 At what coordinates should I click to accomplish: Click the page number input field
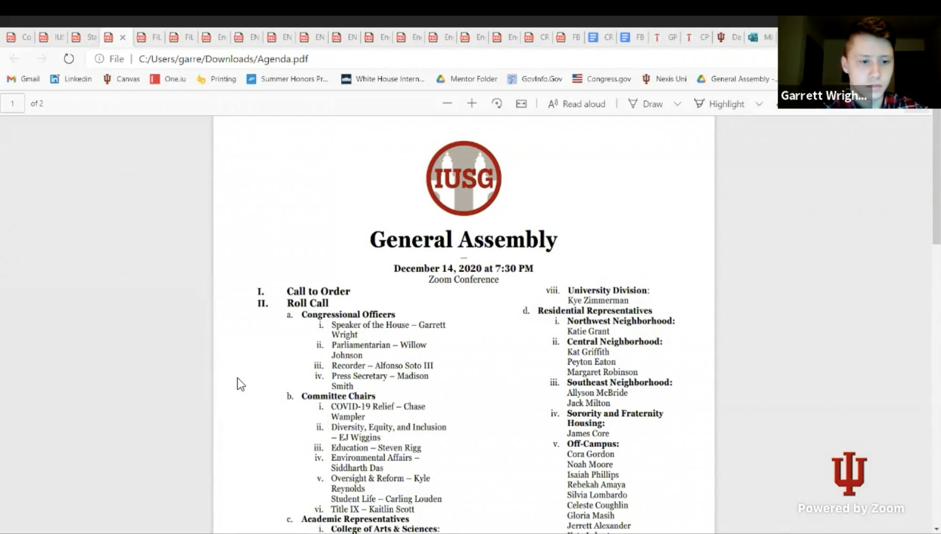tap(13, 103)
